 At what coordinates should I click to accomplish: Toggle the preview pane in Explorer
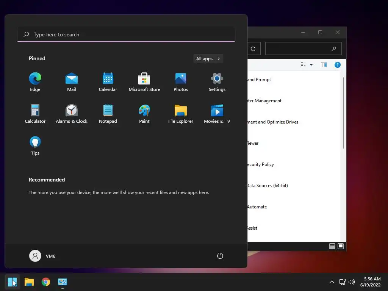[x=324, y=65]
